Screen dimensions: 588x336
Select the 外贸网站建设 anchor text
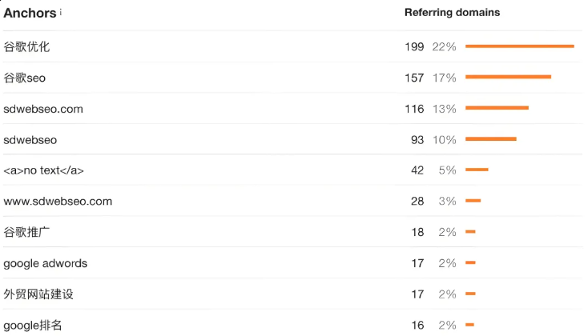click(38, 294)
